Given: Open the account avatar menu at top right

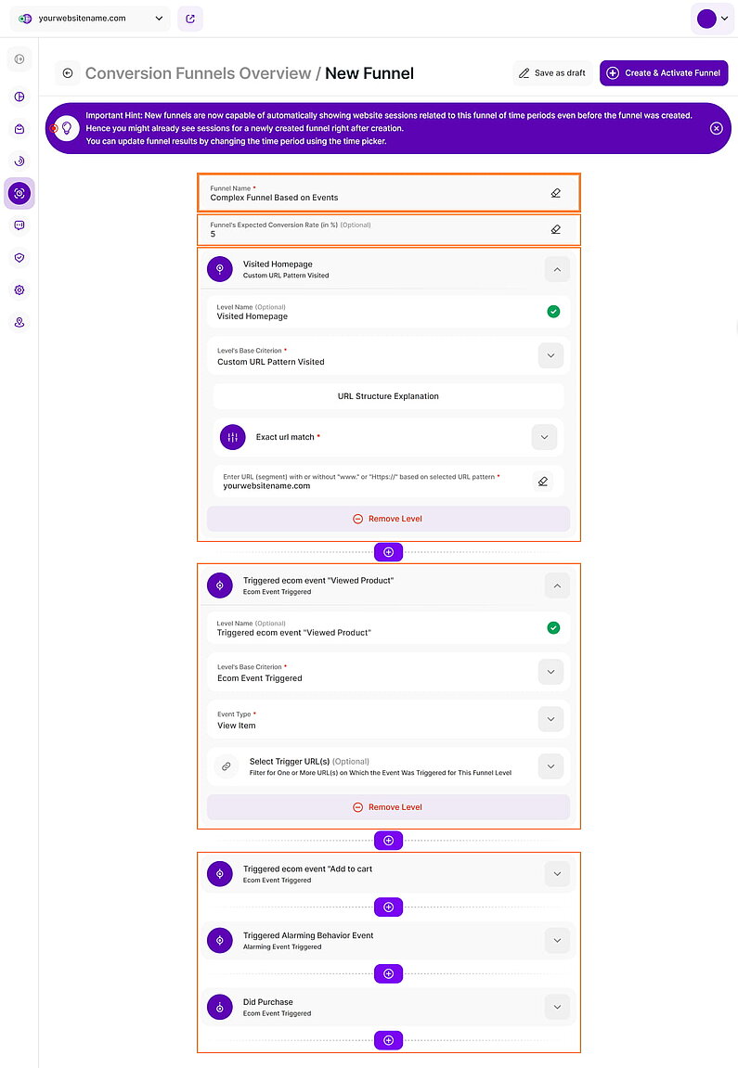Looking at the screenshot, I should tap(712, 19).
